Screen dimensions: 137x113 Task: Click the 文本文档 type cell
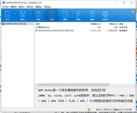pos(123,27)
